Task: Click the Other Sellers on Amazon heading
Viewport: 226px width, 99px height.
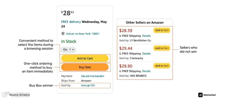Action: coord(145,23)
